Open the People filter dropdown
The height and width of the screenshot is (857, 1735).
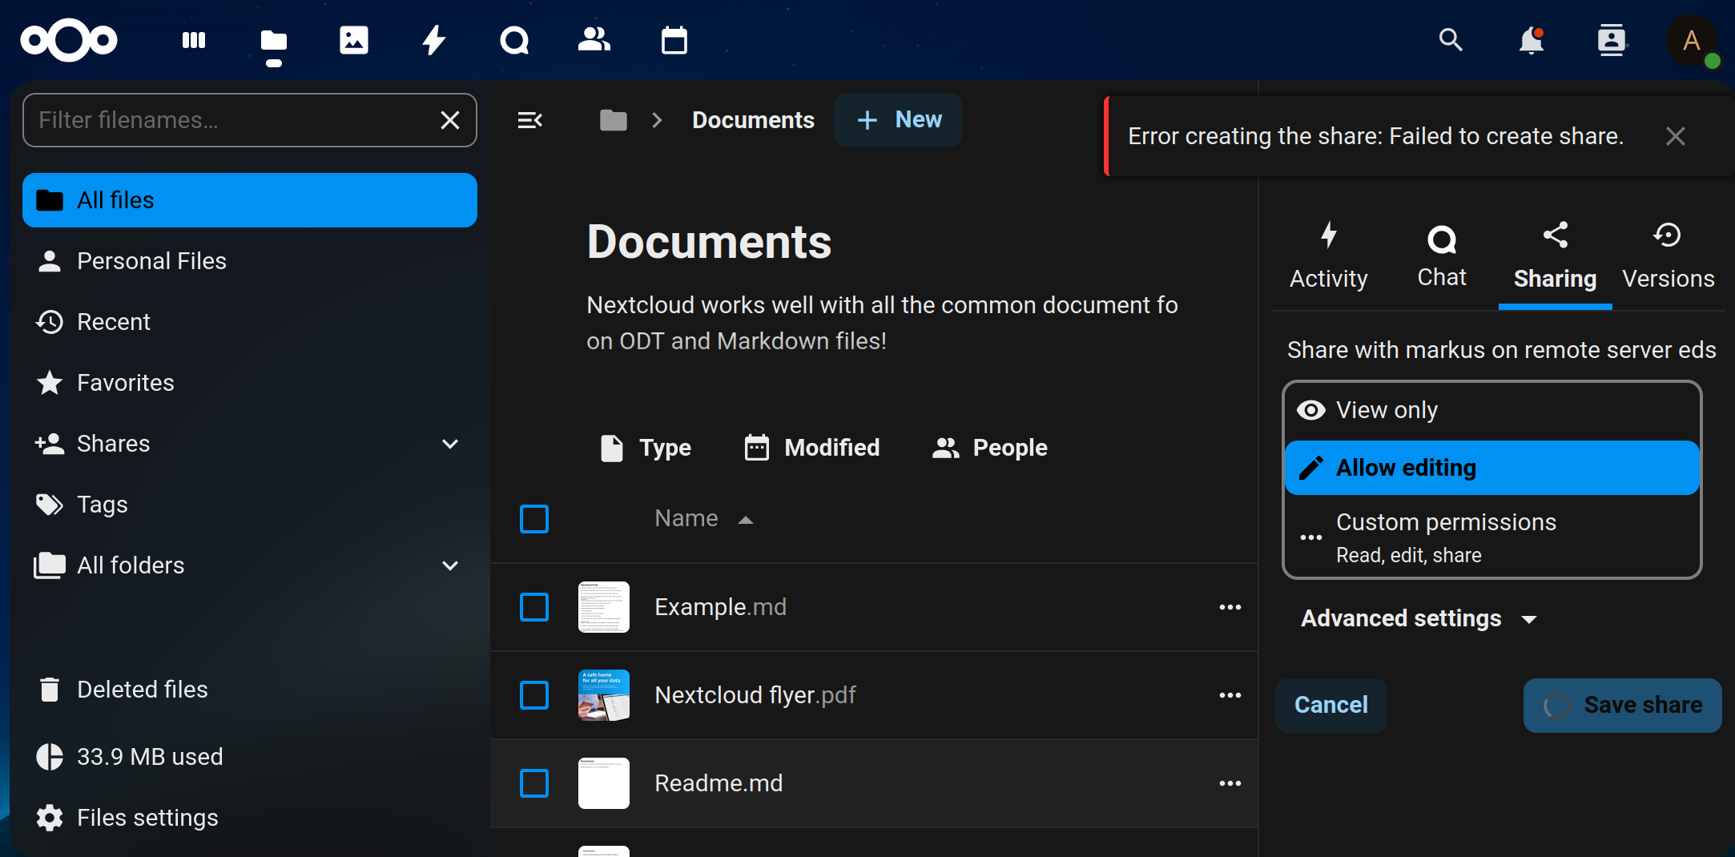click(990, 448)
